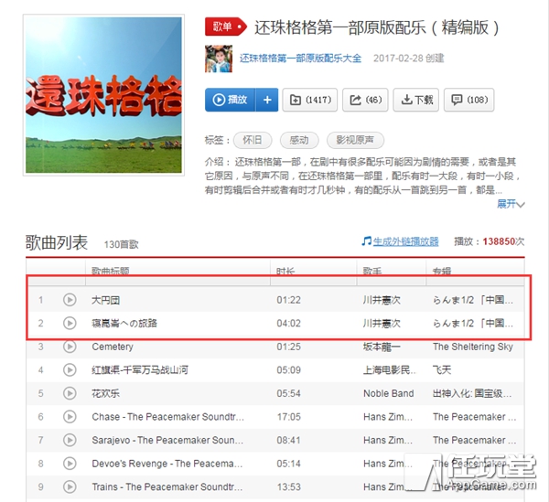The height and width of the screenshot is (502, 549).
Task: Open artist 上海电影民..
Action: click(390, 369)
